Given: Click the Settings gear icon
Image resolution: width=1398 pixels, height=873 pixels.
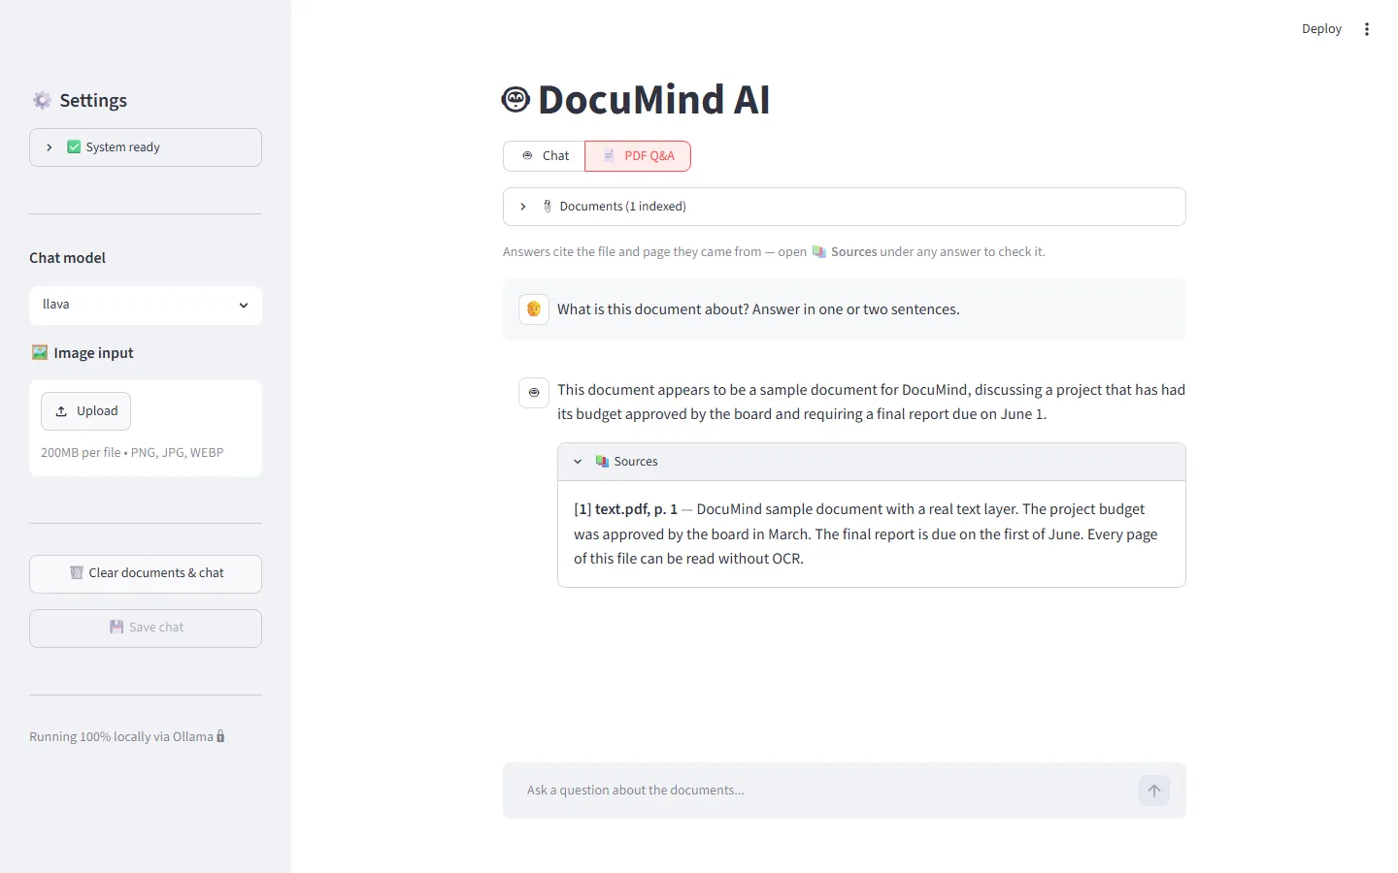Looking at the screenshot, I should point(42,100).
